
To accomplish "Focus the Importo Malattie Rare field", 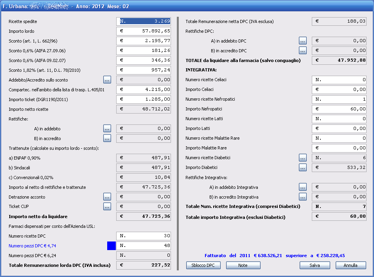I will pyautogui.click(x=339, y=148).
